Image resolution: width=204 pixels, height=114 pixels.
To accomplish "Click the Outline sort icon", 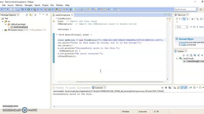I will (191, 55).
